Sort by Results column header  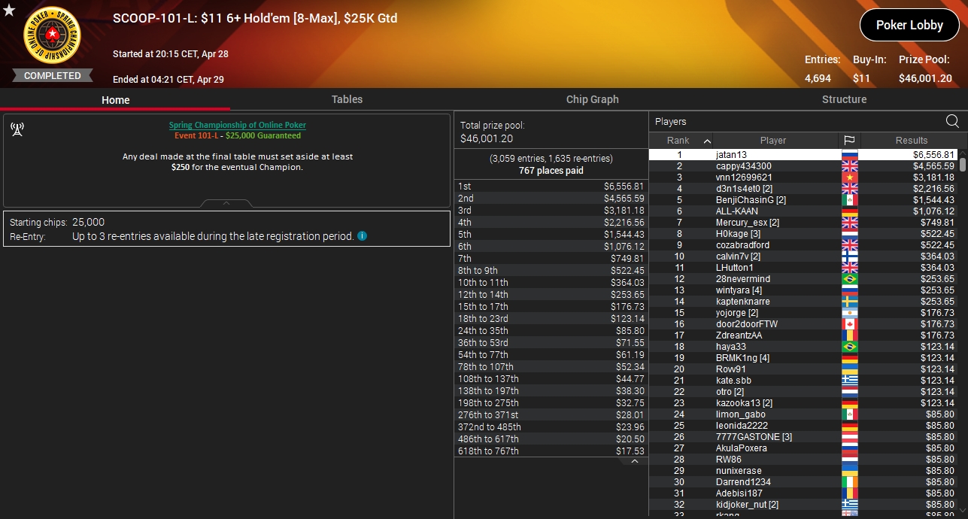(912, 141)
